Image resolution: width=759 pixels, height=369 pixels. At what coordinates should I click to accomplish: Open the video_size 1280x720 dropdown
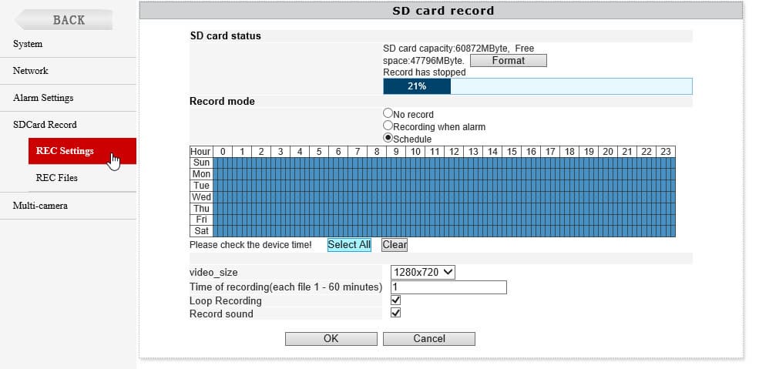click(422, 272)
